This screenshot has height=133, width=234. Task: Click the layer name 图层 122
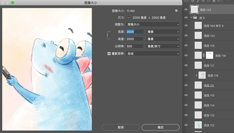tap(209, 36)
